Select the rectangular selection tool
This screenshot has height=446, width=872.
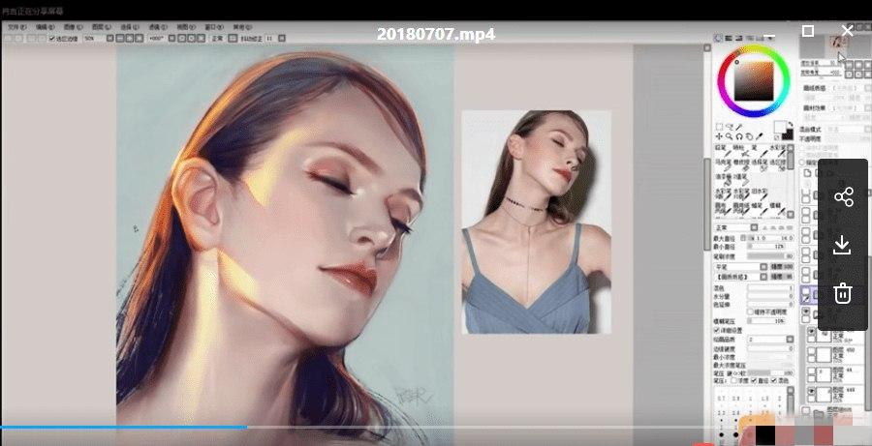[x=718, y=127]
